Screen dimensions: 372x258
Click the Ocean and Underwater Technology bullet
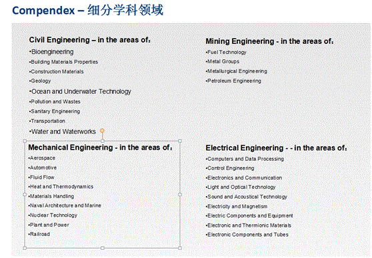80,91
